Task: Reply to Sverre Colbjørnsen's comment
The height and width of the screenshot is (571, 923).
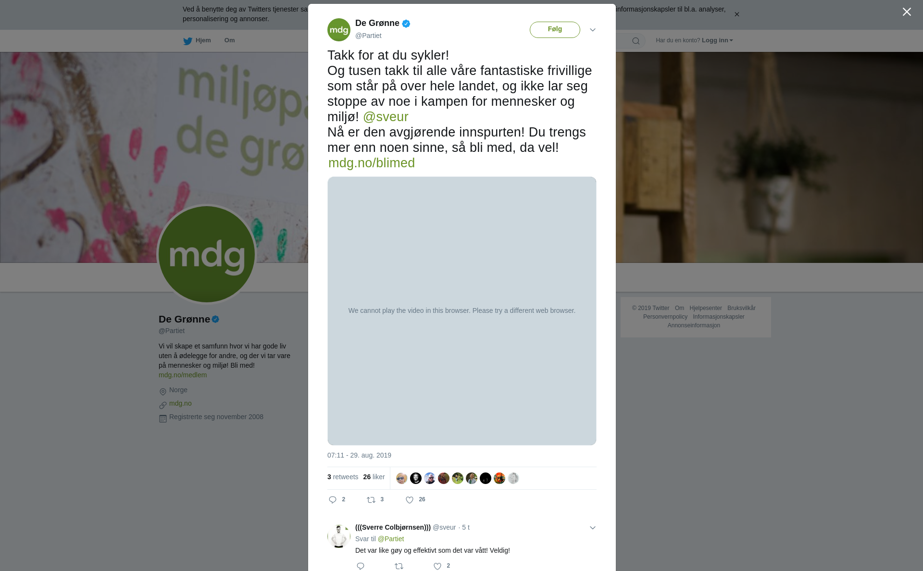Action: [361, 566]
